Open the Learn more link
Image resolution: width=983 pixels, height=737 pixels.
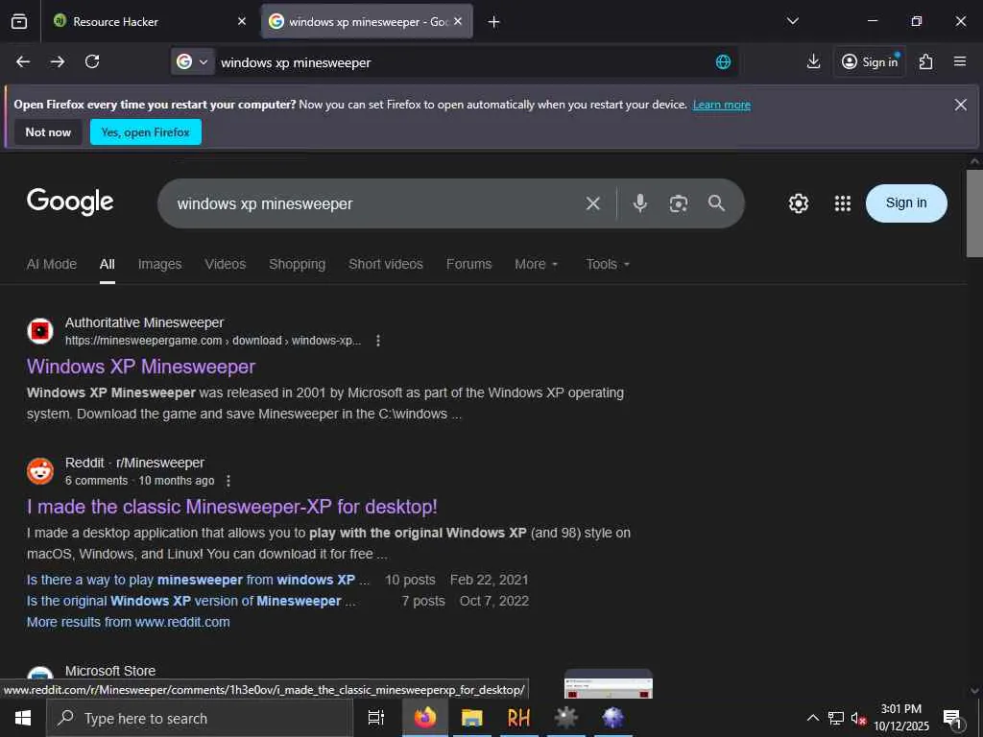tap(722, 105)
